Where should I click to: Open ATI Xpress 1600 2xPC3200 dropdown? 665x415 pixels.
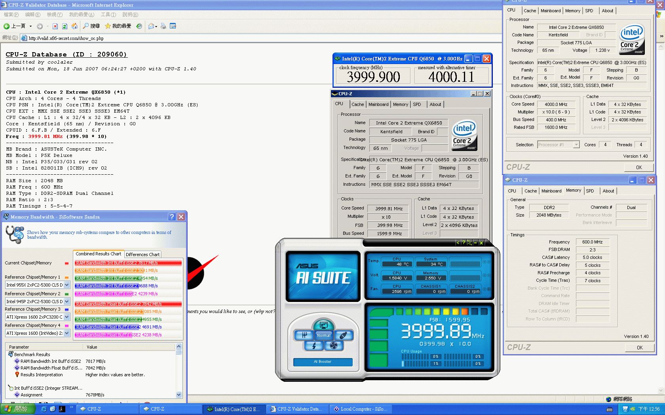[x=66, y=317]
